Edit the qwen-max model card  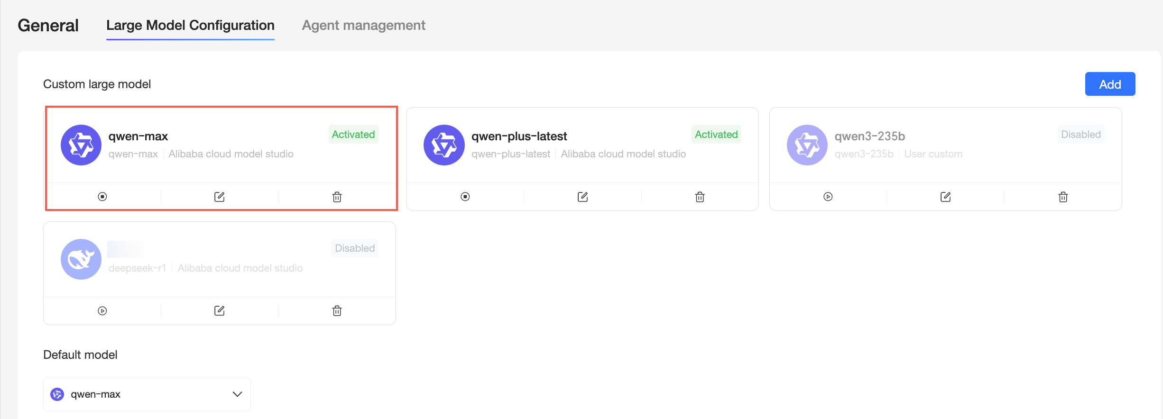(x=220, y=197)
